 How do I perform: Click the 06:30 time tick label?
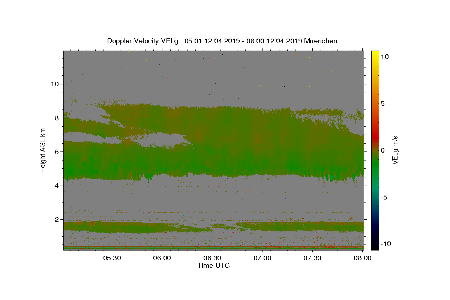click(212, 258)
